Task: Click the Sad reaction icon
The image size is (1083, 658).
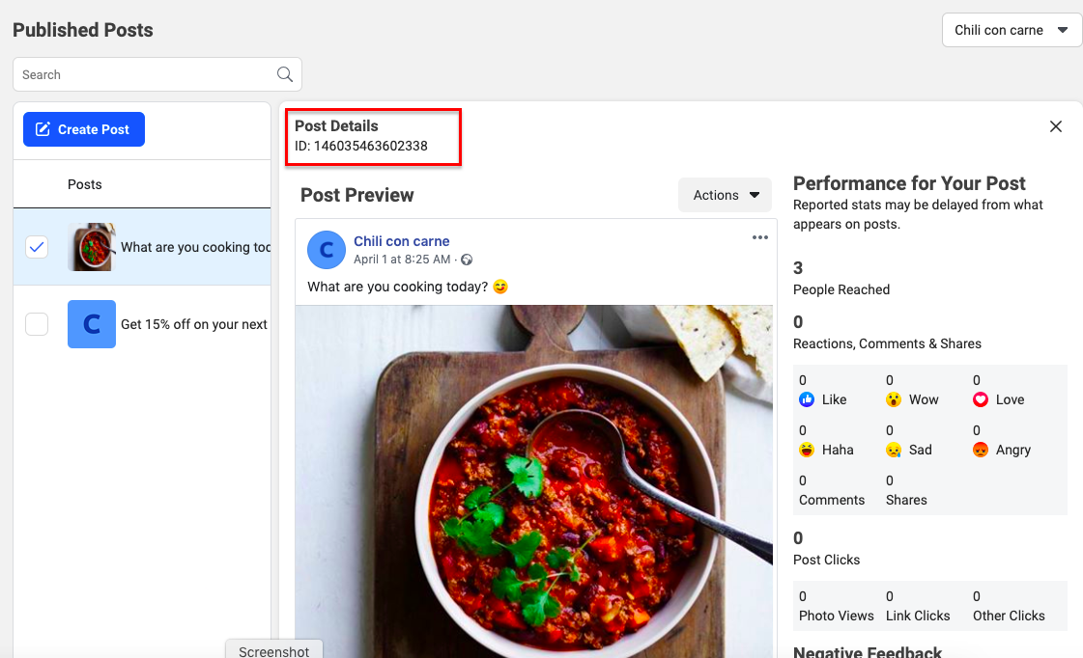Action: click(x=893, y=450)
